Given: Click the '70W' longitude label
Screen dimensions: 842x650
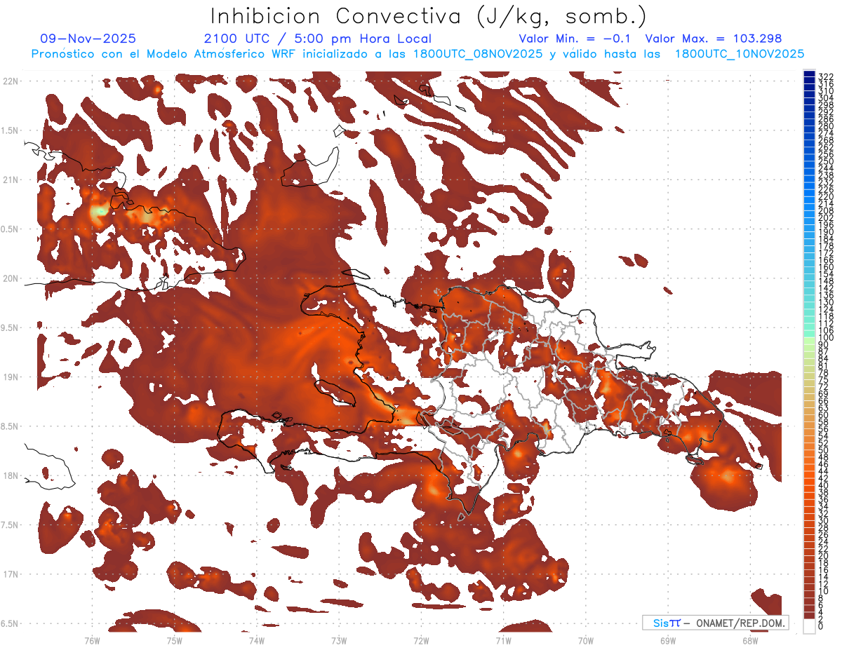Looking at the screenshot, I should click(x=586, y=640).
